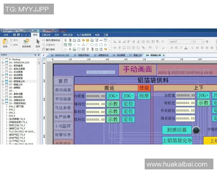Viewport: 217px width, 173px height.
Task: Click the I/O监控 button on canvas
Action: pyautogui.click(x=63, y=126)
